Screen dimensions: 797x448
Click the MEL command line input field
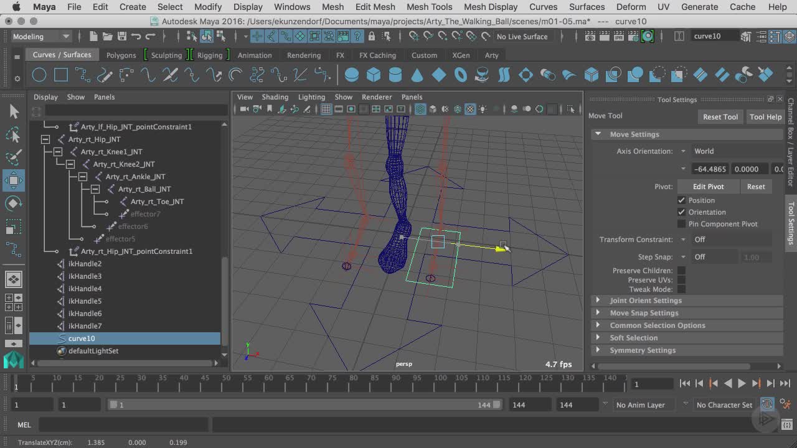pyautogui.click(x=123, y=425)
